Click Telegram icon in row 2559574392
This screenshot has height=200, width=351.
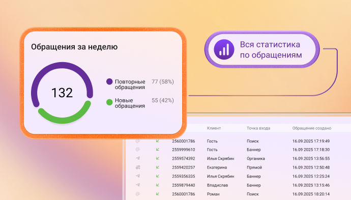tap(138, 158)
